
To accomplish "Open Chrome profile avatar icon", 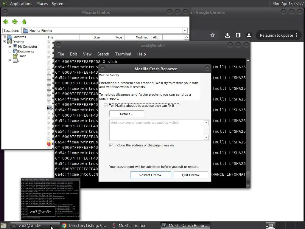I will (249, 35).
